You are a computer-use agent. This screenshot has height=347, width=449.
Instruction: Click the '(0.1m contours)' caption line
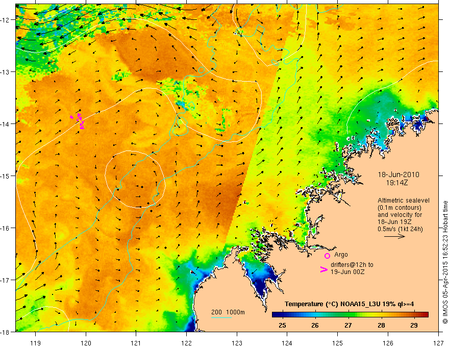(x=400, y=208)
